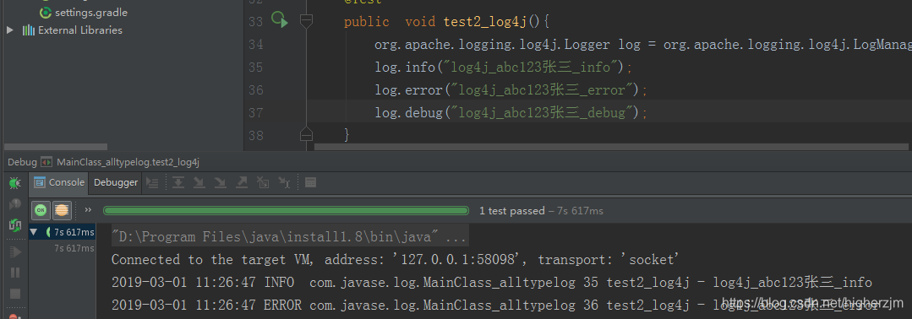Click the green test progress bar
The height and width of the screenshot is (319, 912).
tap(286, 210)
